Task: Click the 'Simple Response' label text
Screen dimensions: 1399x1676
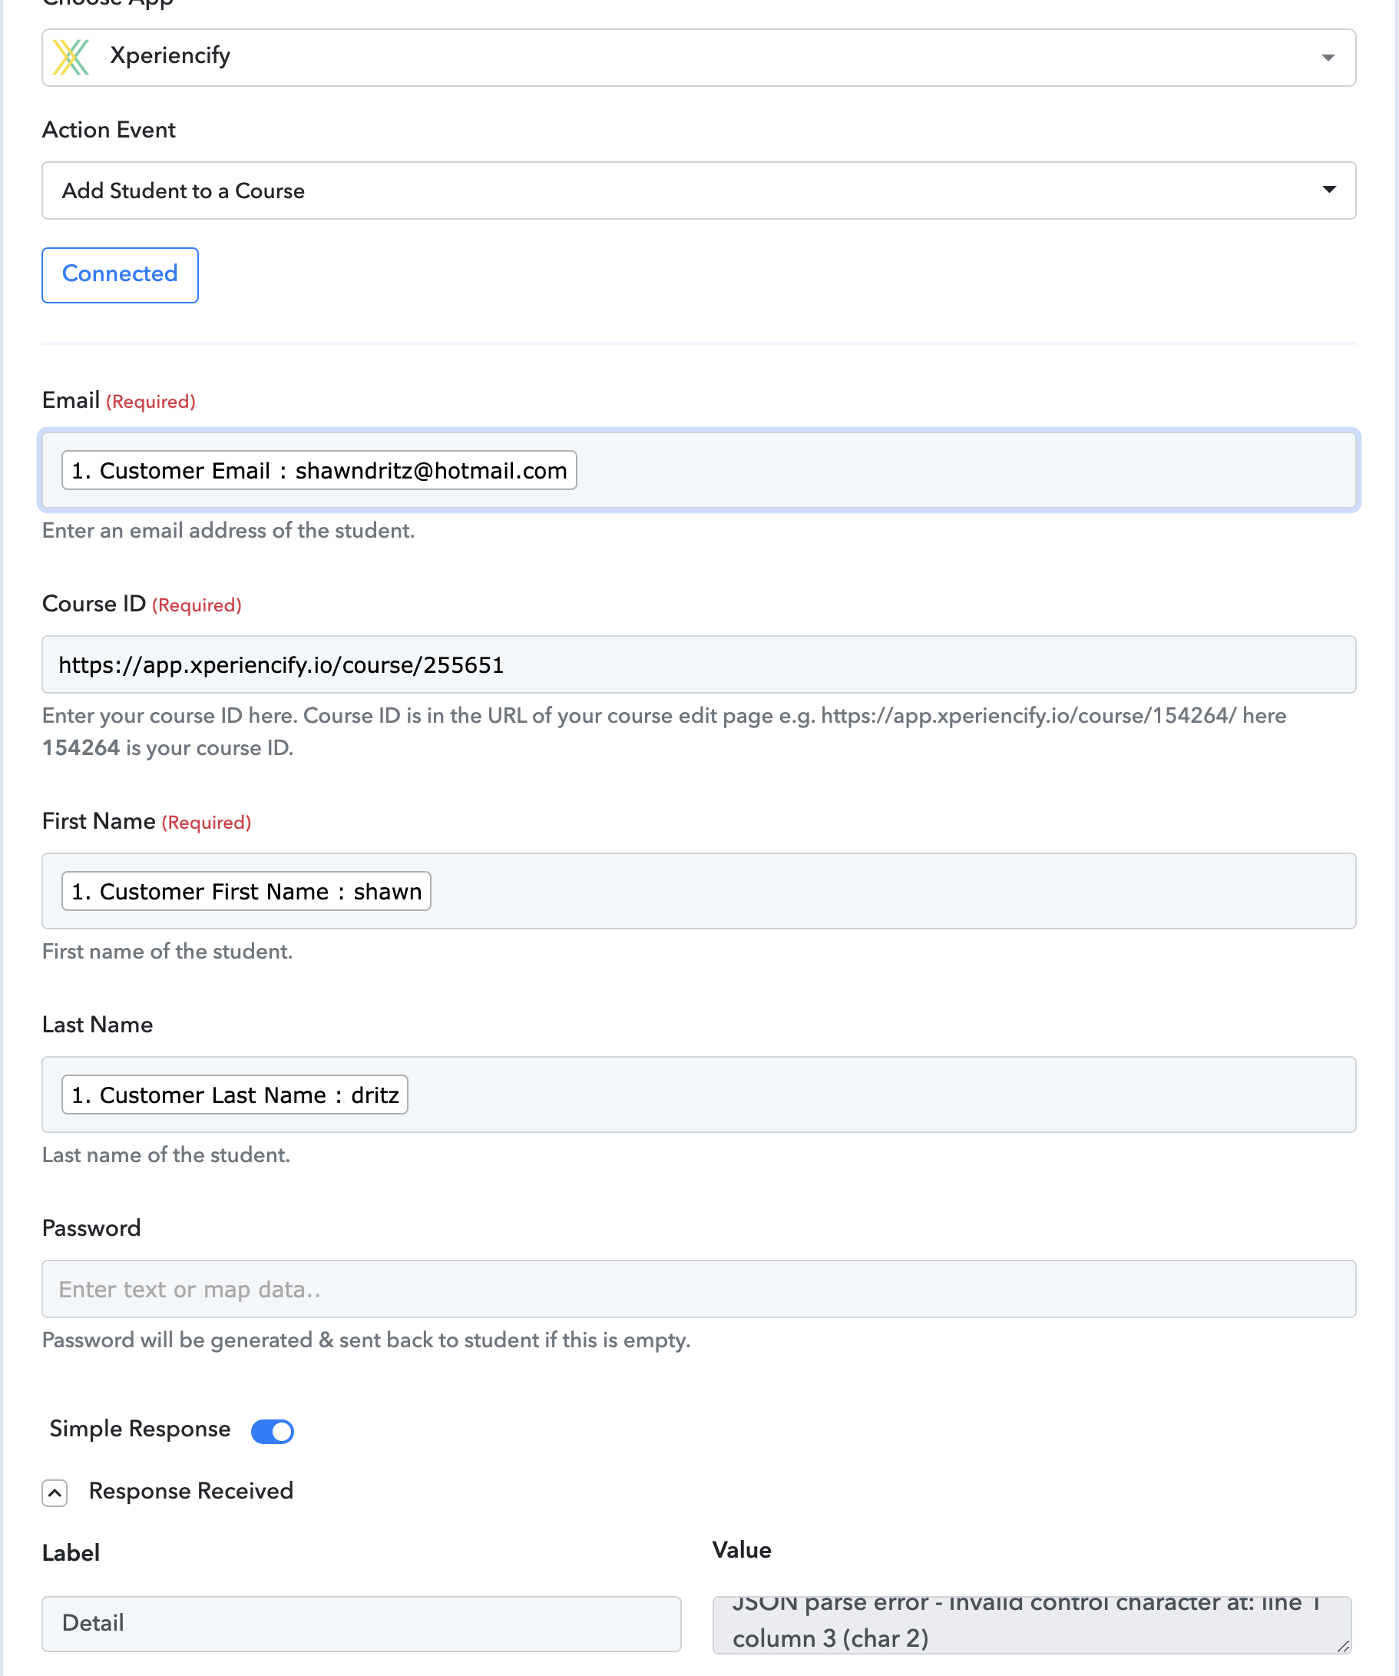Action: coord(140,1429)
